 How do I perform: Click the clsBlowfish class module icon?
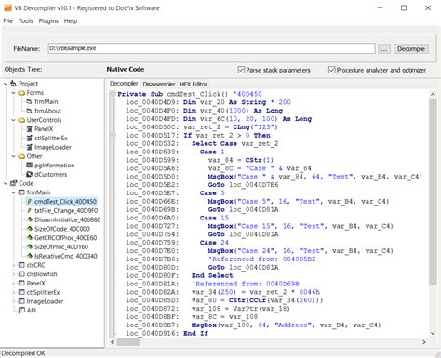pos(21,274)
